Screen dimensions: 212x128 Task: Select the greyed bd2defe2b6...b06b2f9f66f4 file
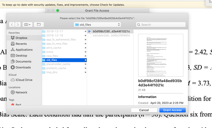click(110, 36)
